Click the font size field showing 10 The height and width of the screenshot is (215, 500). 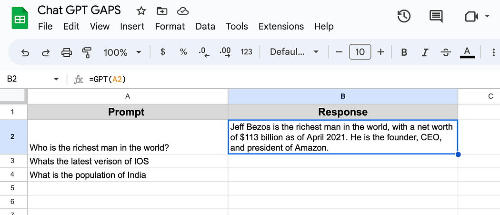pos(360,52)
